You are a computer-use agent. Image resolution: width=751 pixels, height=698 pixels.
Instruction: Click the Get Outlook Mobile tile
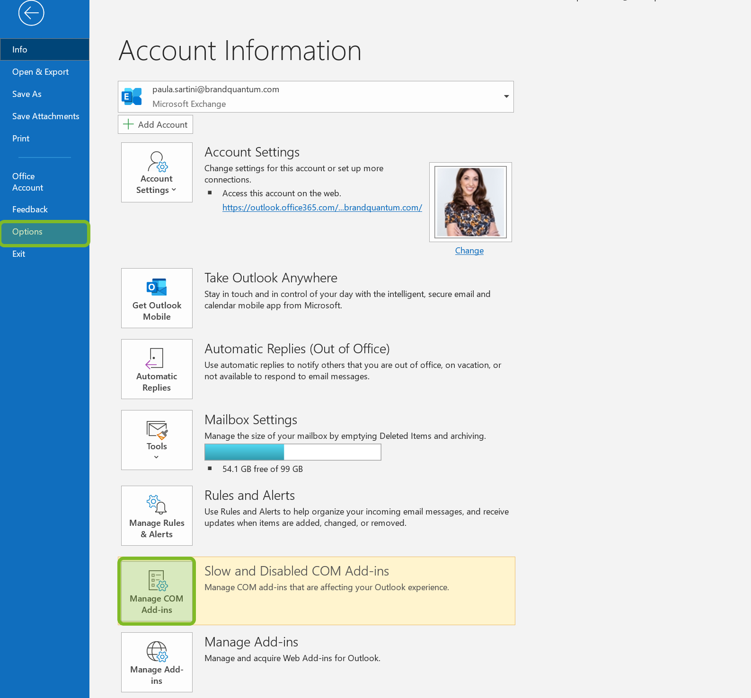pos(157,298)
